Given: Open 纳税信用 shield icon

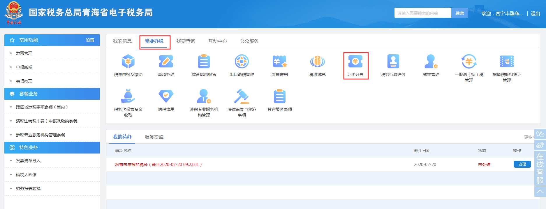Looking at the screenshot, I should pyautogui.click(x=166, y=96).
